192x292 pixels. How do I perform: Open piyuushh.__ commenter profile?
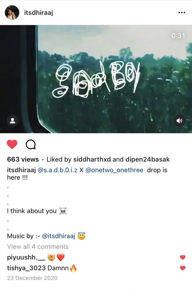(26, 257)
